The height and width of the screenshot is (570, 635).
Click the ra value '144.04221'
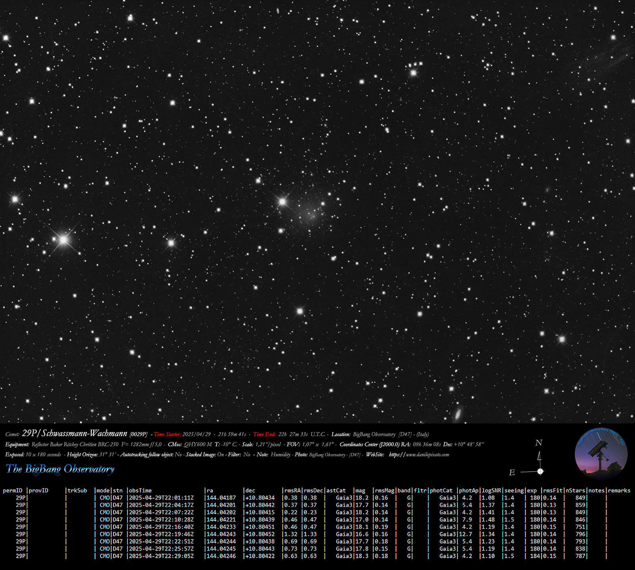pos(221,520)
